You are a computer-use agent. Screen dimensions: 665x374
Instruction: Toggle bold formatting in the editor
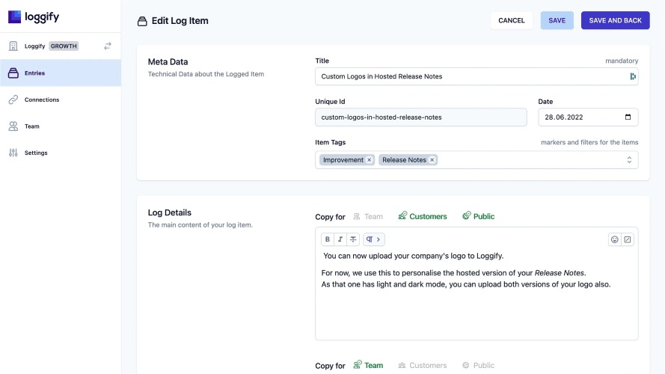(327, 239)
